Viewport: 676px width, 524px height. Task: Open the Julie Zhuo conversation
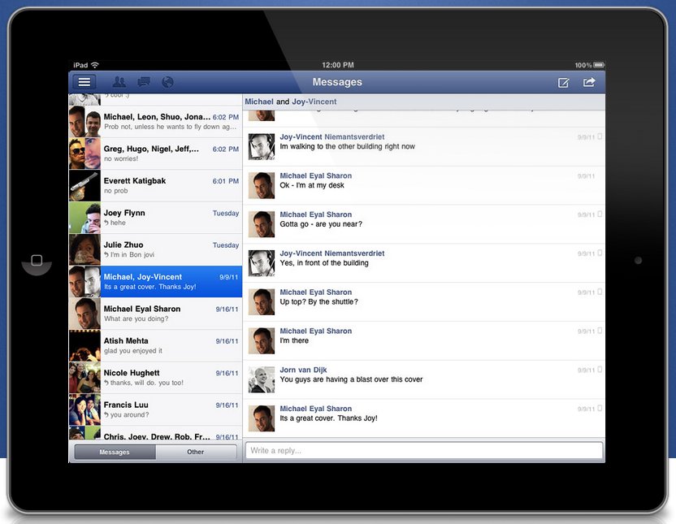tap(156, 249)
